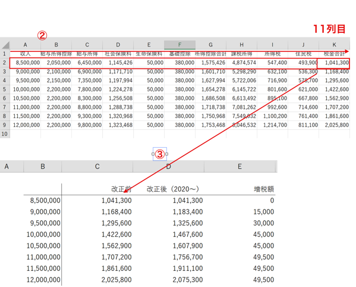This screenshot has width=356, height=287.
Task: Select cell with value 9,300,000
Action: (x=87, y=116)
